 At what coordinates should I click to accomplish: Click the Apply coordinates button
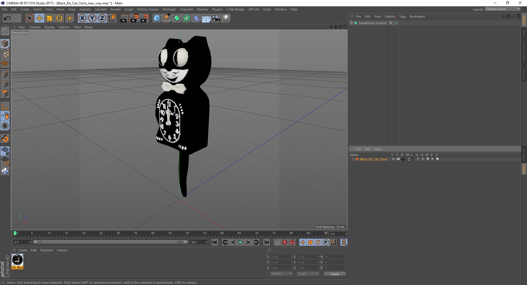(x=335, y=274)
